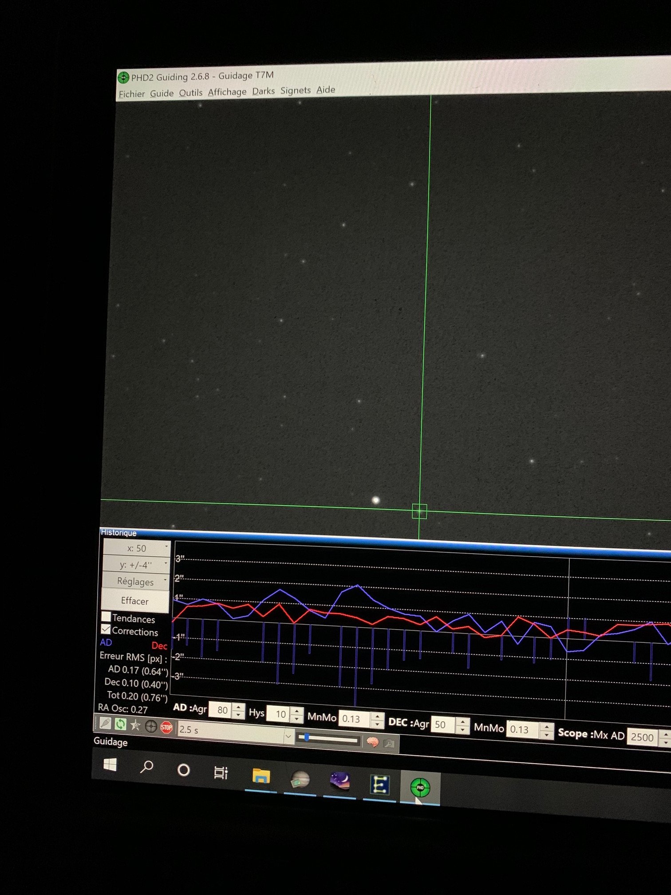The image size is (671, 895).
Task: Open the Affichage menu
Action: click(227, 92)
